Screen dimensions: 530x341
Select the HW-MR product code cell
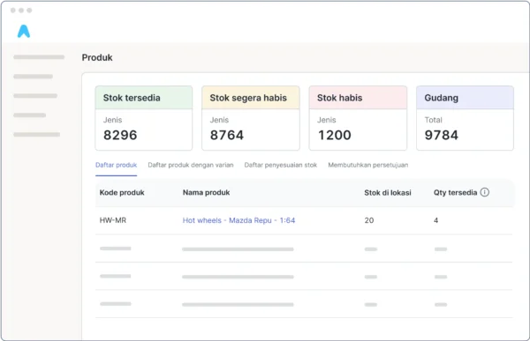coord(113,220)
